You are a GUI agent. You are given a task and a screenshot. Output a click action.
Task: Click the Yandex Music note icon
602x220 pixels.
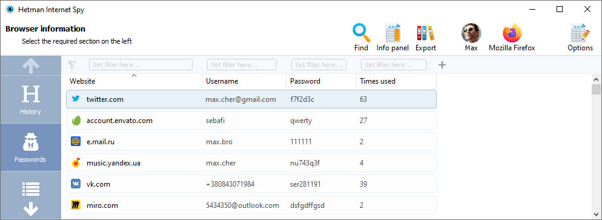76,163
